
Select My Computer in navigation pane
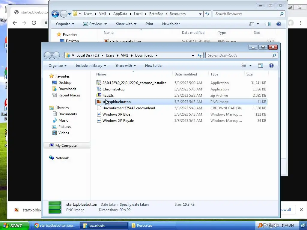66,146
